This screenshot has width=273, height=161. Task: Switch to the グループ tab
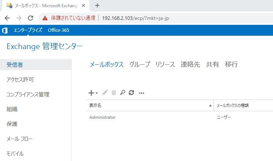point(140,64)
